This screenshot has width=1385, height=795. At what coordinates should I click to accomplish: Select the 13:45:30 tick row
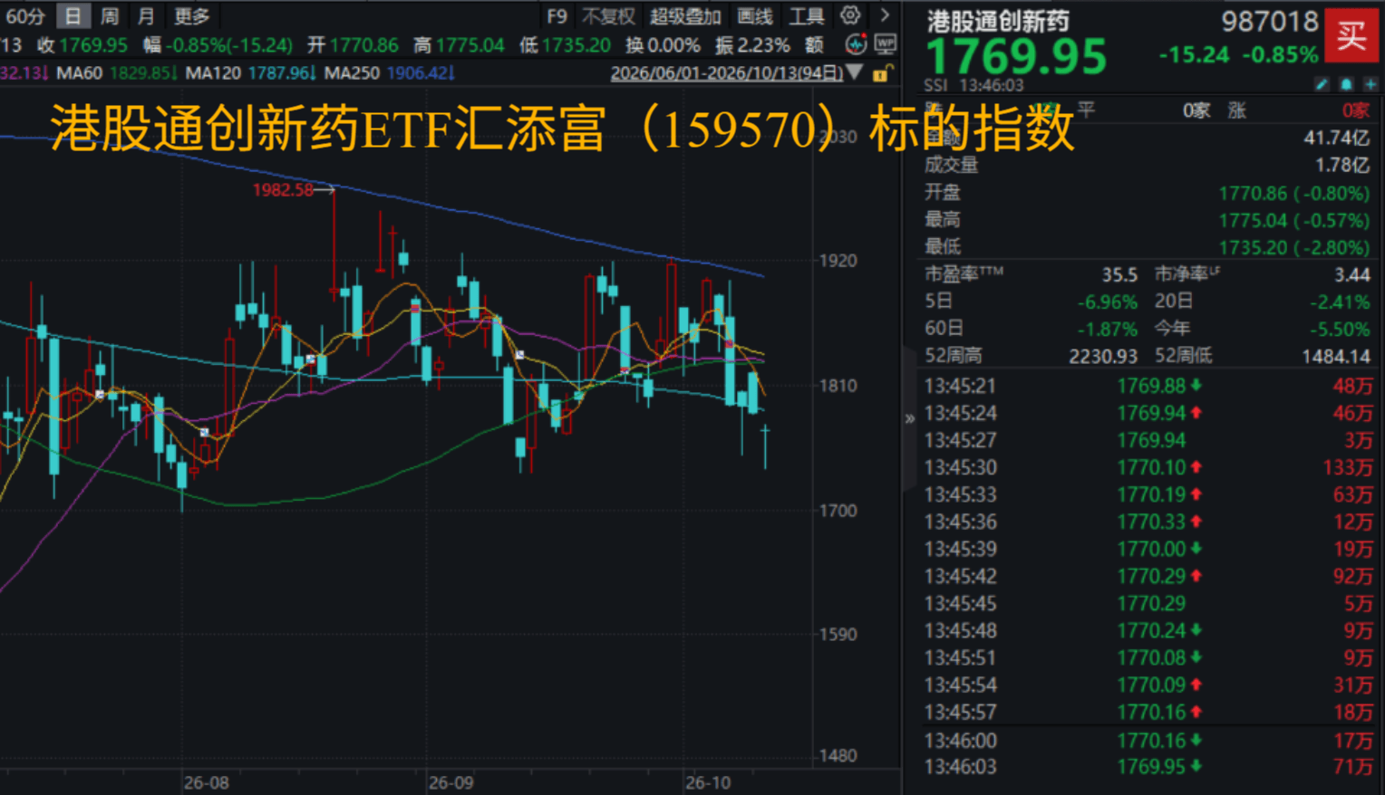1148,467
